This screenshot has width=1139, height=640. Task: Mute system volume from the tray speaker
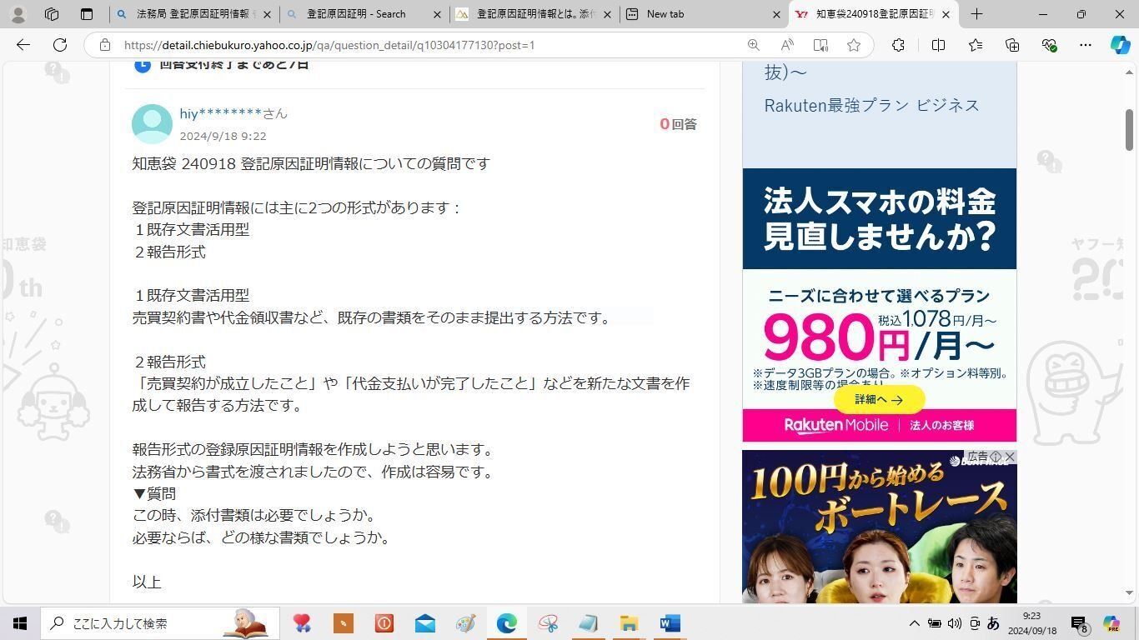(x=954, y=622)
